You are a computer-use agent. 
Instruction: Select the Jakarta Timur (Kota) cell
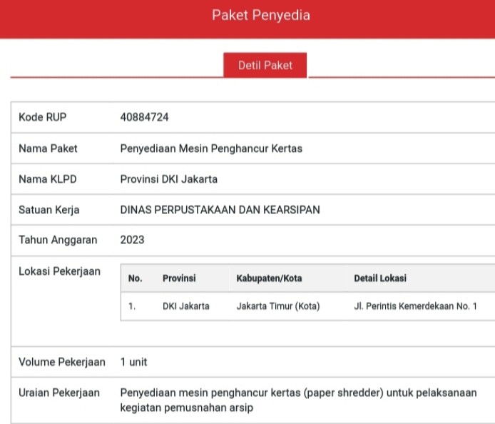click(x=278, y=306)
